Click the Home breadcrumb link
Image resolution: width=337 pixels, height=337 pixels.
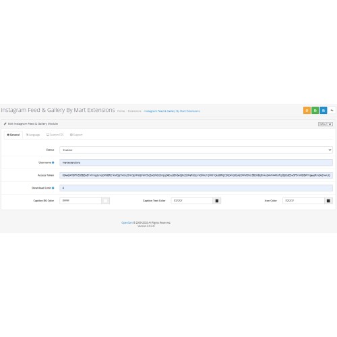pyautogui.click(x=121, y=111)
